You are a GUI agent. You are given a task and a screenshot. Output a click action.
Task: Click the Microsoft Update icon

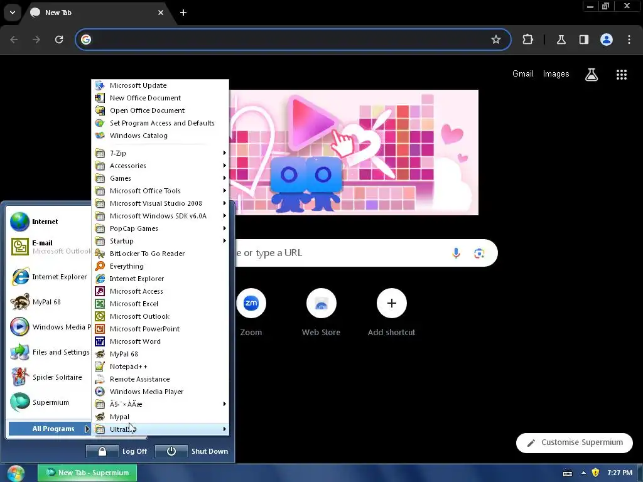(100, 85)
